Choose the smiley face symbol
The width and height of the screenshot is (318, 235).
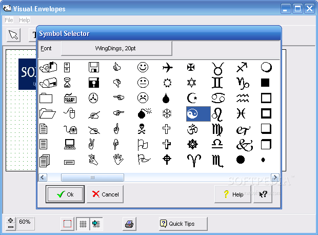pyautogui.click(x=143, y=67)
